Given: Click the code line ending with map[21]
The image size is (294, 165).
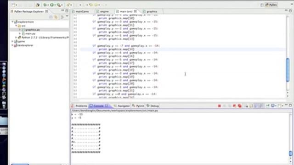Looking at the screenshot, I should (116, 91).
